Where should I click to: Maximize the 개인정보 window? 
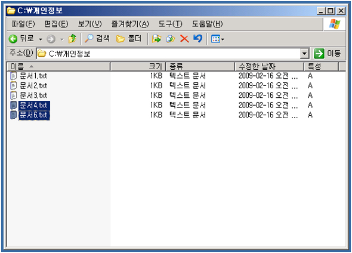tap(331, 11)
